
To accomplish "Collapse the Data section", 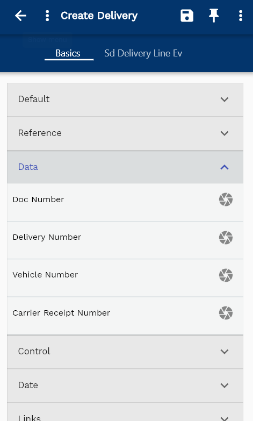I will pyautogui.click(x=125, y=167).
